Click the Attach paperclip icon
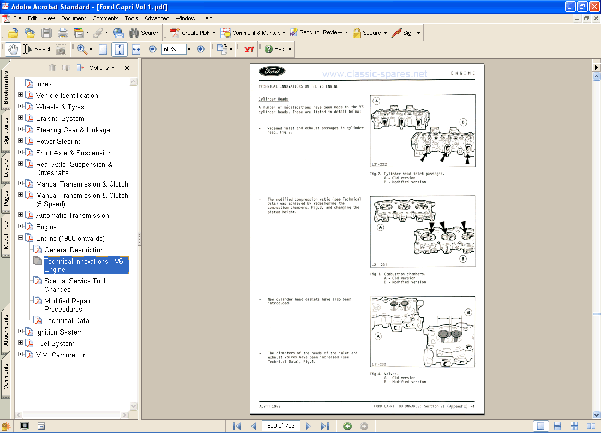 (x=98, y=33)
